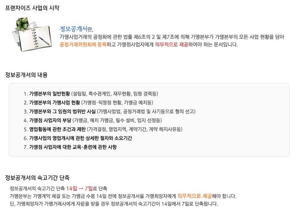This screenshot has width=296, height=210.
Task: Click the notebook and plant illustration
Action: point(32,34)
